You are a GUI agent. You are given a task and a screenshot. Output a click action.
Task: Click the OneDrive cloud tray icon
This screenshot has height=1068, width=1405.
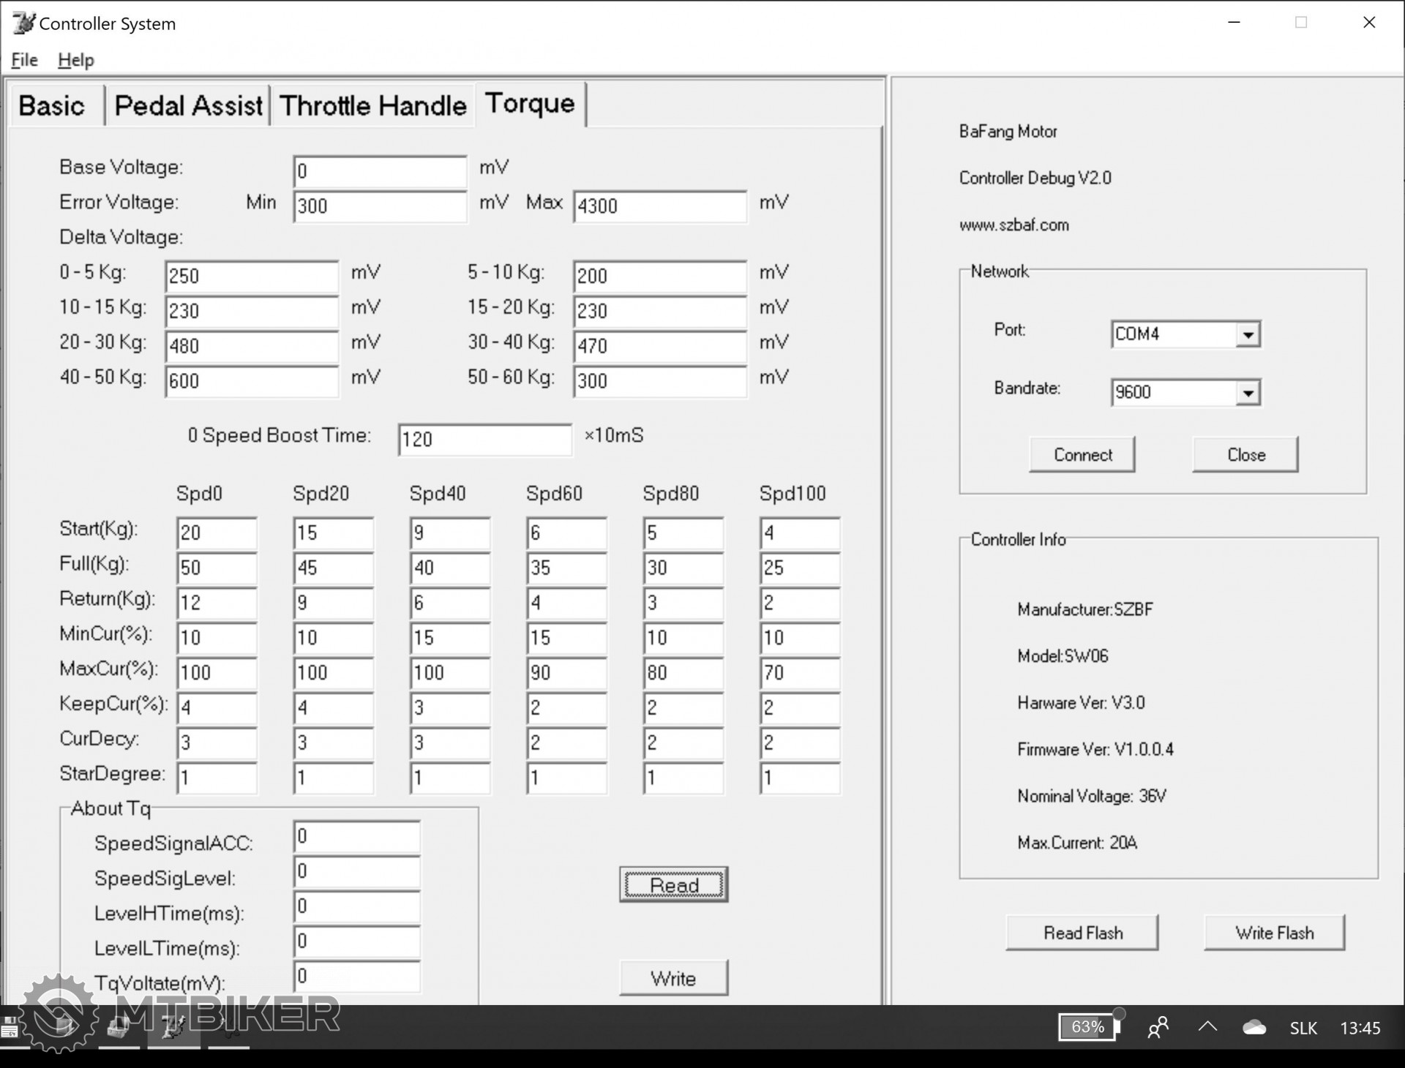pyautogui.click(x=1254, y=1027)
